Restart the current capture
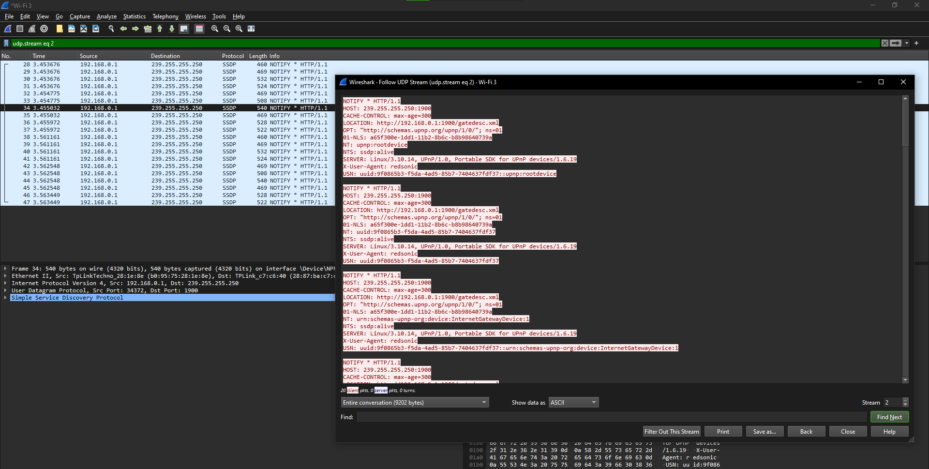The image size is (929, 469). (32, 29)
